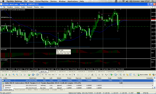The image size is (156, 94).
Task: Click the volume menu bar icon
Action: point(127,1)
